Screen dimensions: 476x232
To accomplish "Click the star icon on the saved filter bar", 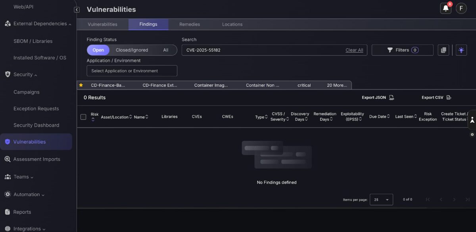I will point(81,85).
